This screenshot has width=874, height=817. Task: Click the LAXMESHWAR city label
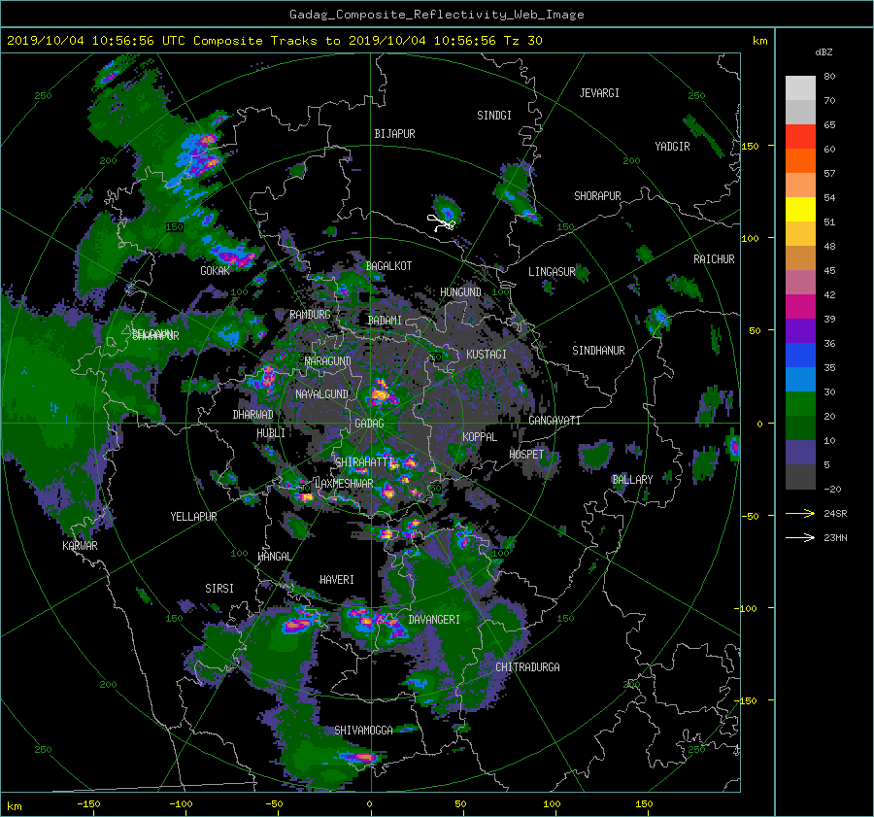(344, 484)
